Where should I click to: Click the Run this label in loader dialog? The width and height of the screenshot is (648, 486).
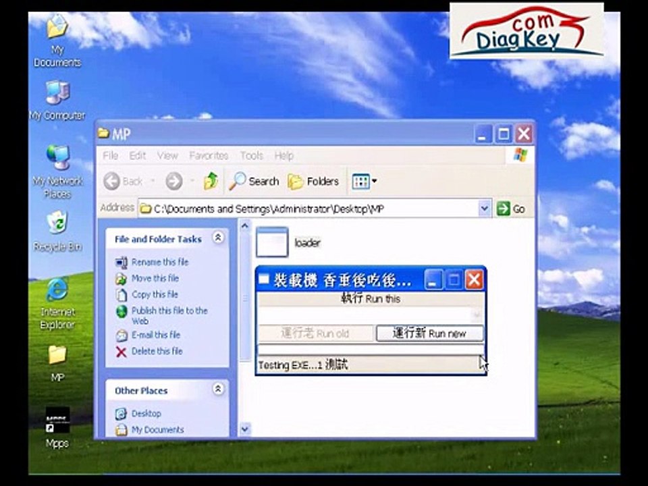tap(371, 298)
